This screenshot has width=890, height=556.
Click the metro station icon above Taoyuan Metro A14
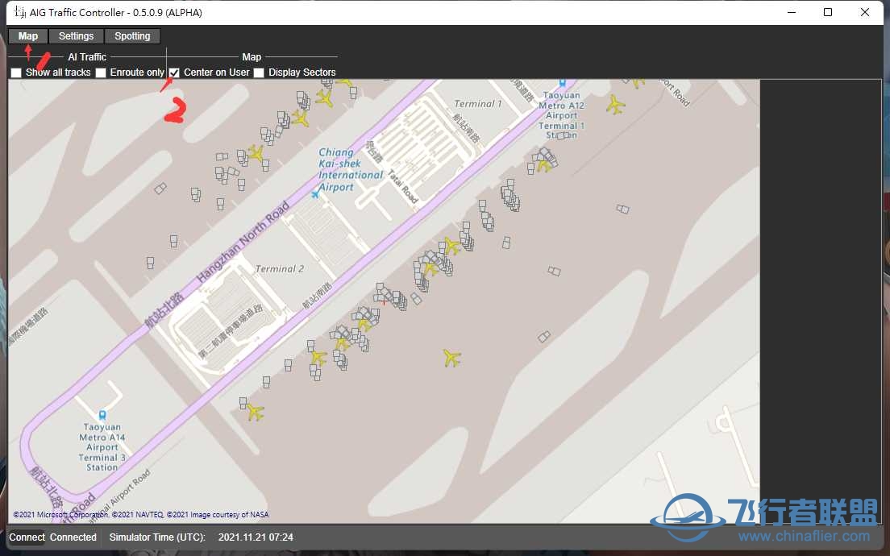tap(102, 415)
